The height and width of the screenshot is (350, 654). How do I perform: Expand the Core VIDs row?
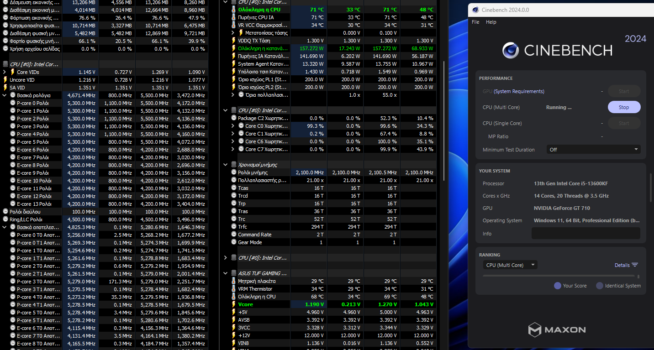click(x=5, y=72)
